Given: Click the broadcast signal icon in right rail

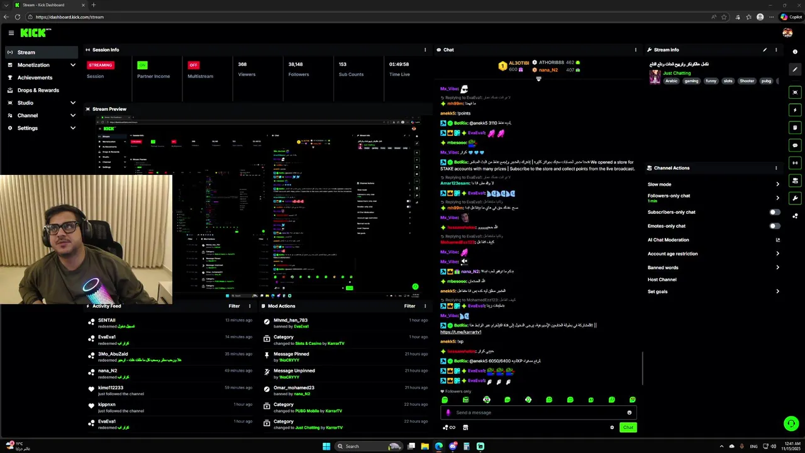Looking at the screenshot, I should pyautogui.click(x=795, y=163).
